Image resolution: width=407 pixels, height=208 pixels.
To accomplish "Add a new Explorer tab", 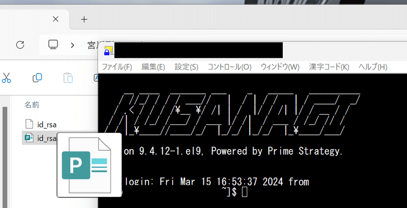I will [84, 19].
